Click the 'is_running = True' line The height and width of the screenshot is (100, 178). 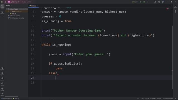pos(56,21)
